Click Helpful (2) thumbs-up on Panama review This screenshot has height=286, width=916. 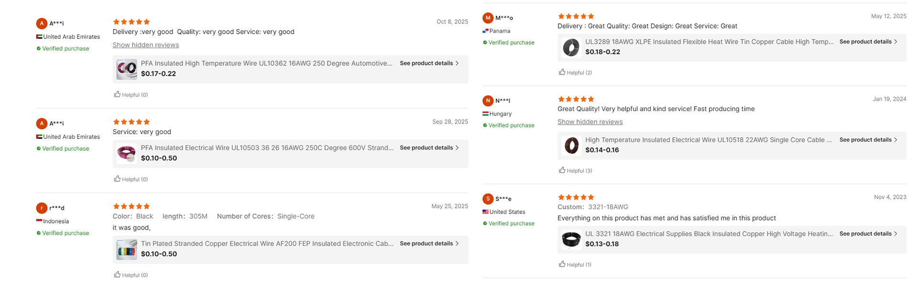pos(562,72)
